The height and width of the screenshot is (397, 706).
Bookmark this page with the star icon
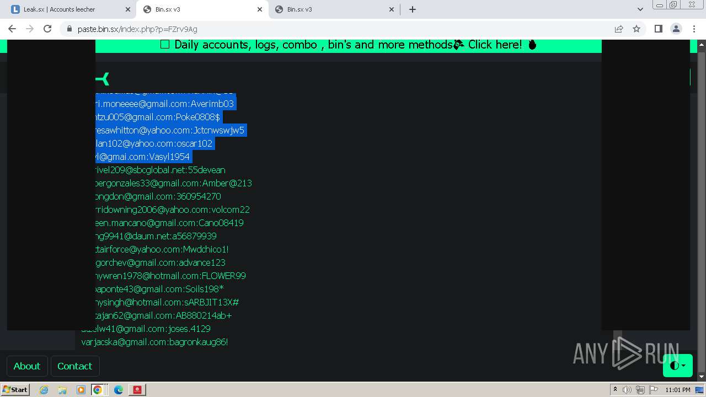637,29
